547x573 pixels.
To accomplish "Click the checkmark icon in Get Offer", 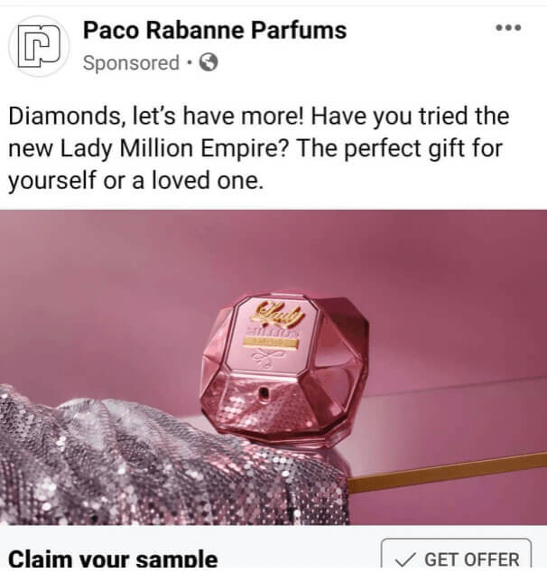I will pyautogui.click(x=405, y=559).
